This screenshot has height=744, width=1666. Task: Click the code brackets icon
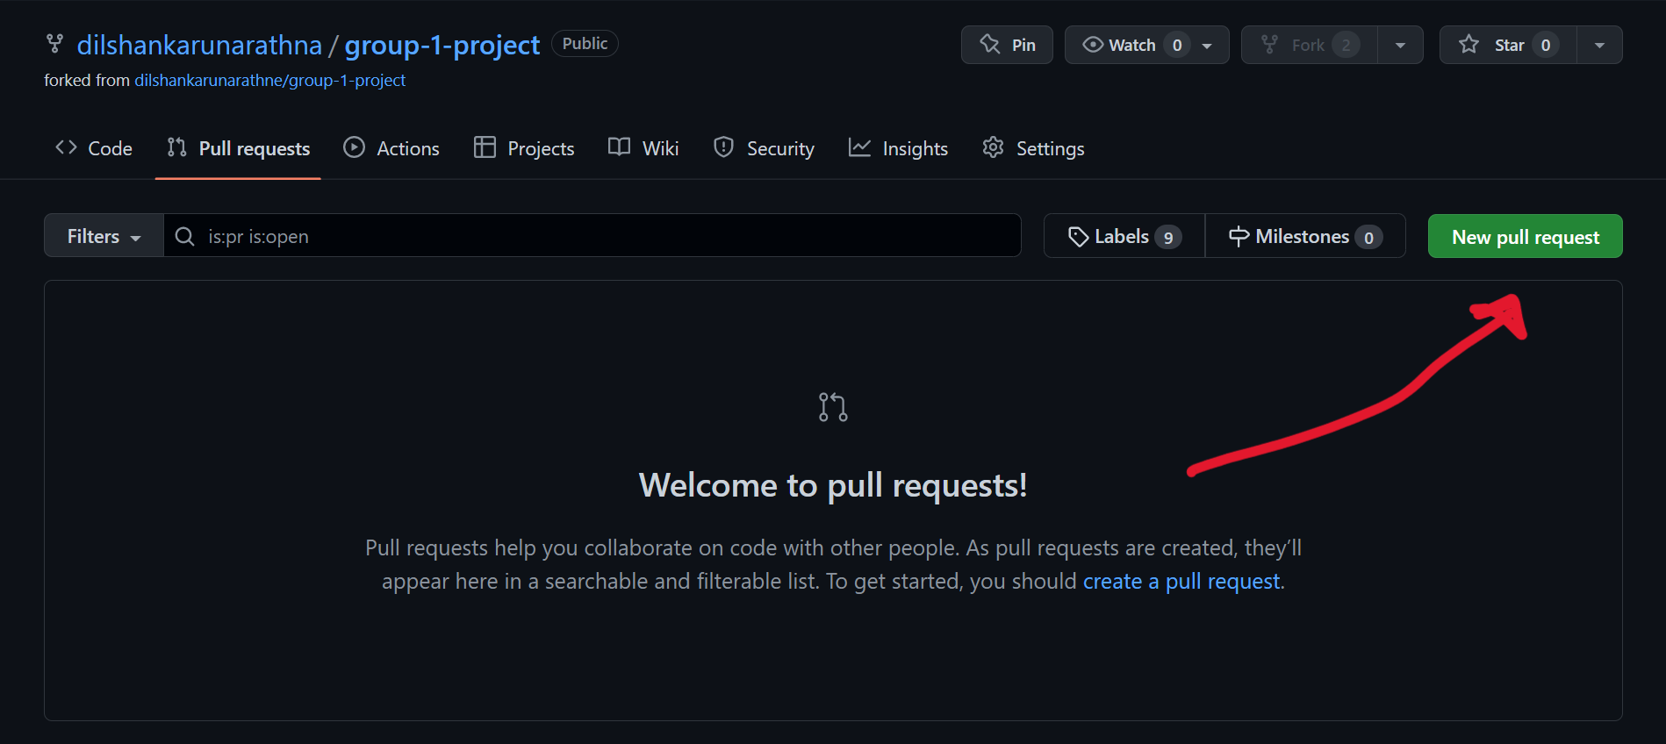pos(66,147)
